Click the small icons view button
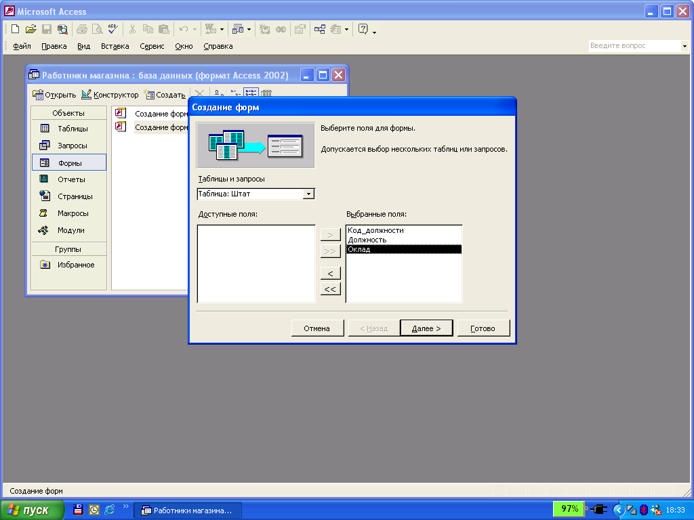Image resolution: width=694 pixels, height=520 pixels. tap(236, 93)
